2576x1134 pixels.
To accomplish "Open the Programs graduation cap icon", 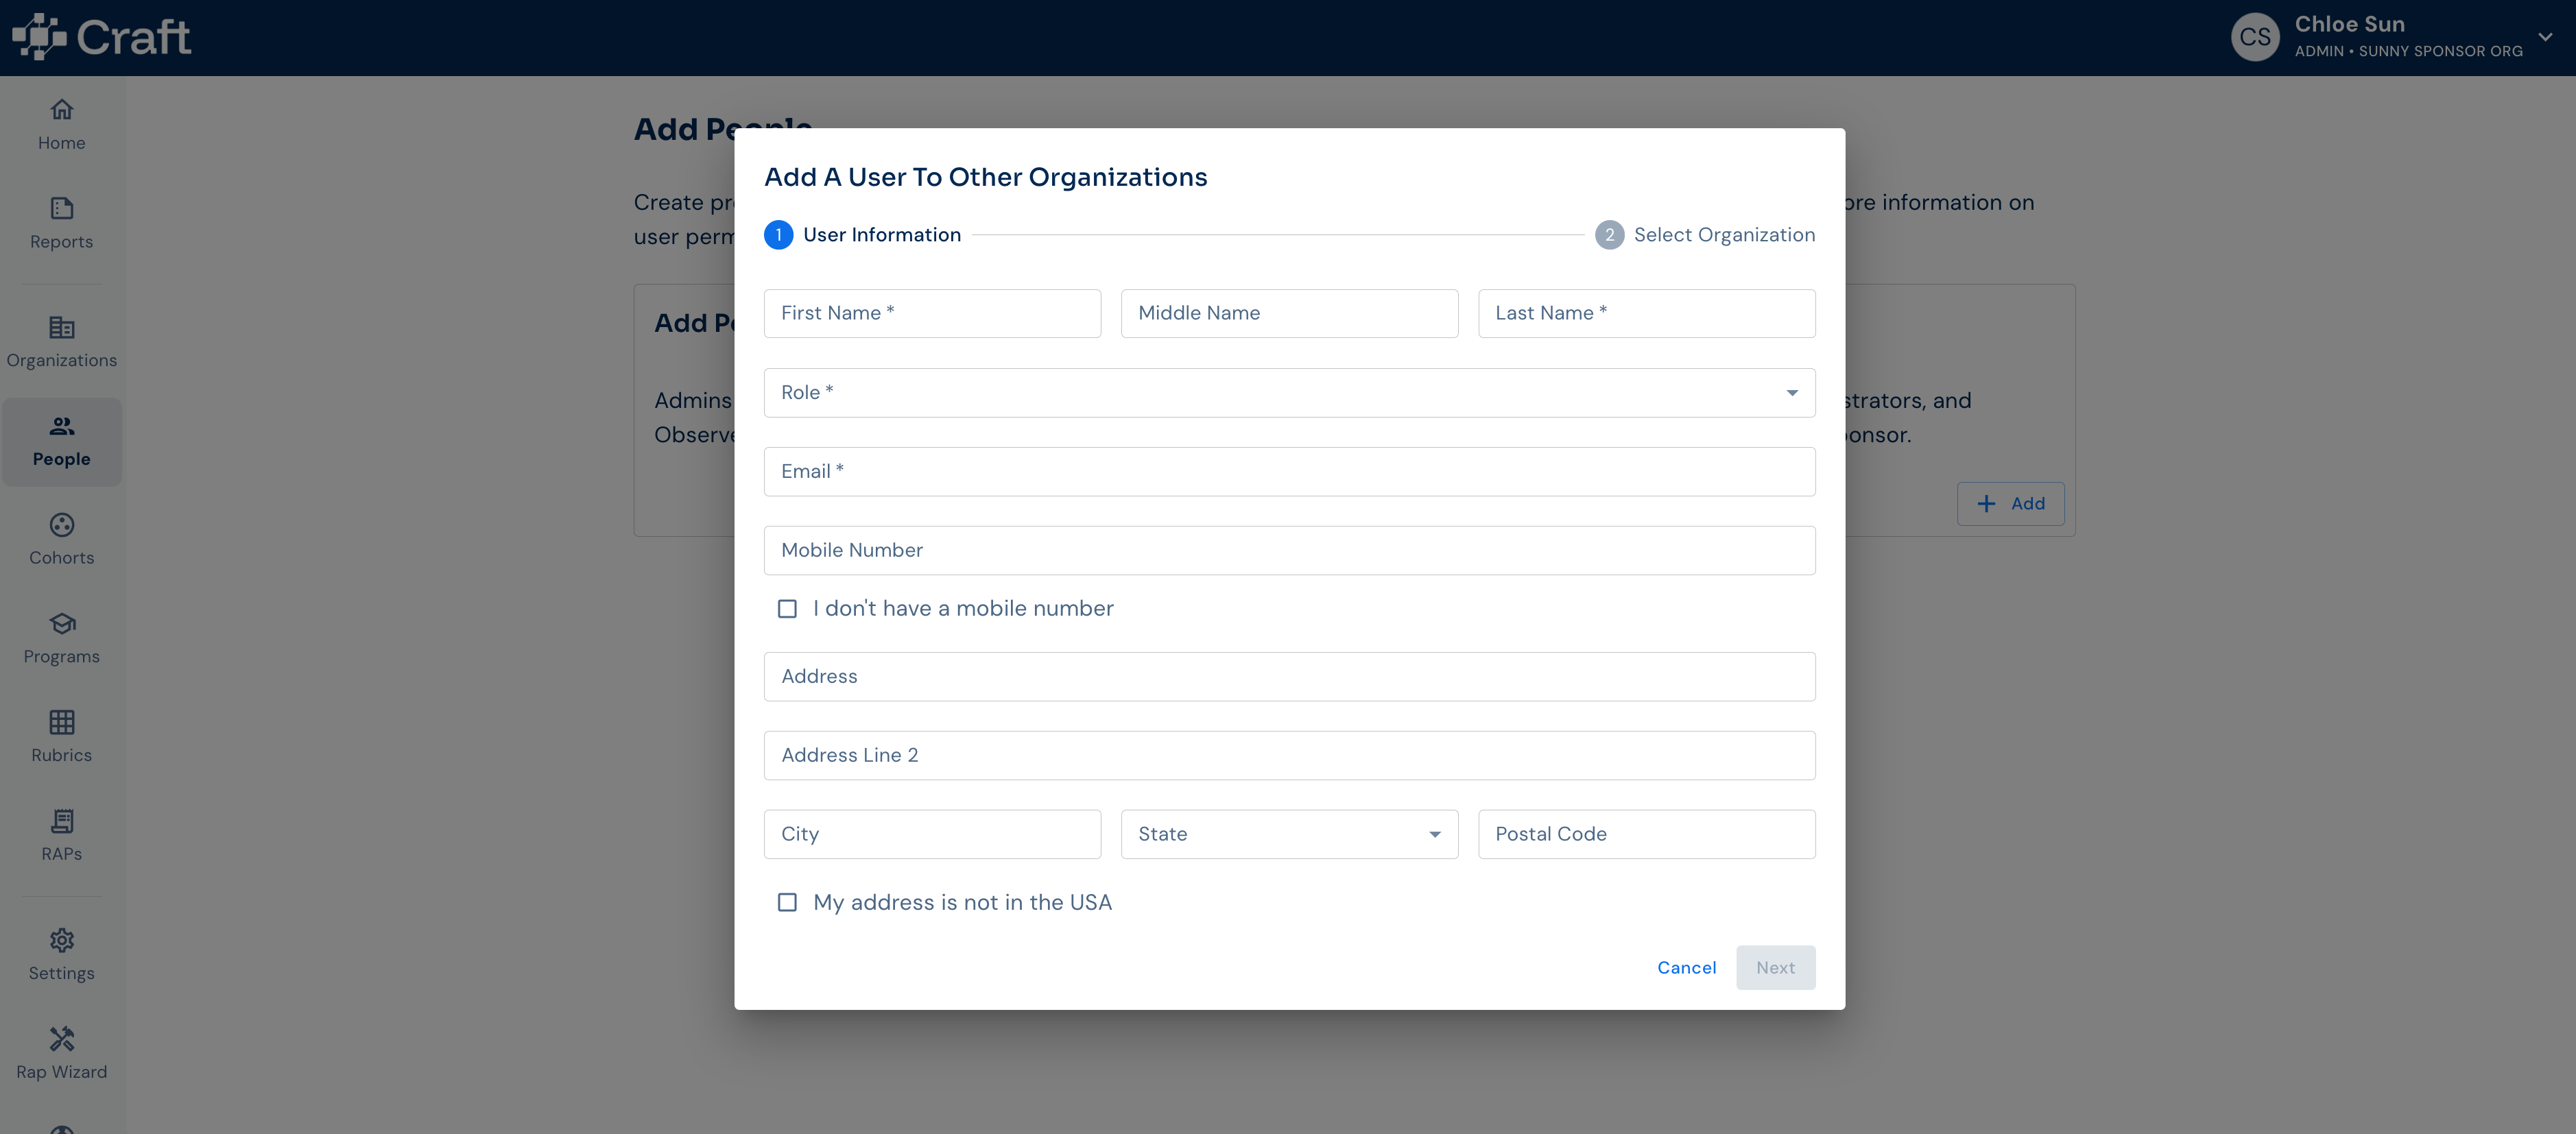I will [62, 623].
